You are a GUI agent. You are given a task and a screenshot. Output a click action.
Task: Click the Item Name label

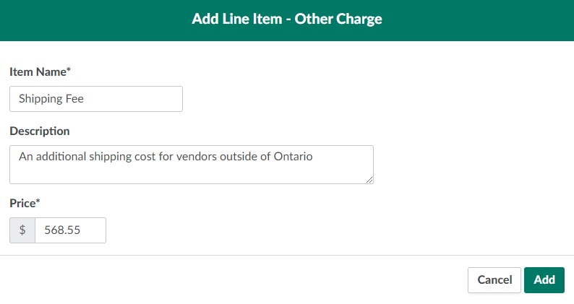(38, 71)
